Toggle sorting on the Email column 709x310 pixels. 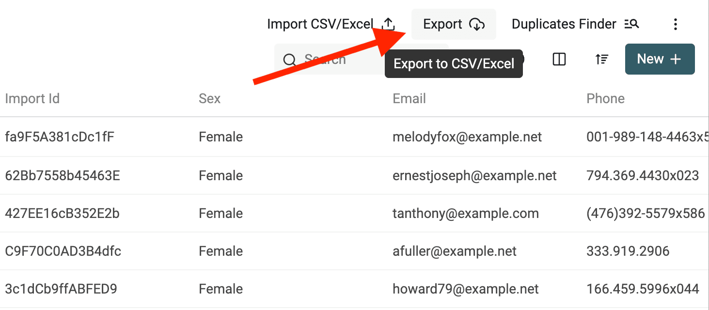pyautogui.click(x=409, y=98)
